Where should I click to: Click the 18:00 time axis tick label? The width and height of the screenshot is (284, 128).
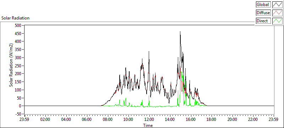(211, 119)
